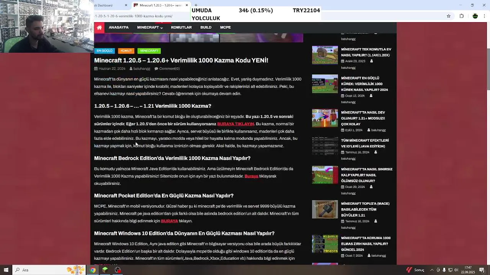Open 'Koruma 1000 Elmas Zırh' thumbnail
This screenshot has height=275, width=490.
(325, 244)
